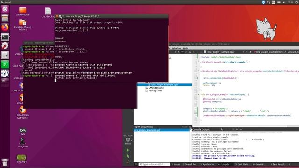Screen dimensions: 299x168
Task: Click the green Run button in Qt Creator
Action: pos(128,150)
